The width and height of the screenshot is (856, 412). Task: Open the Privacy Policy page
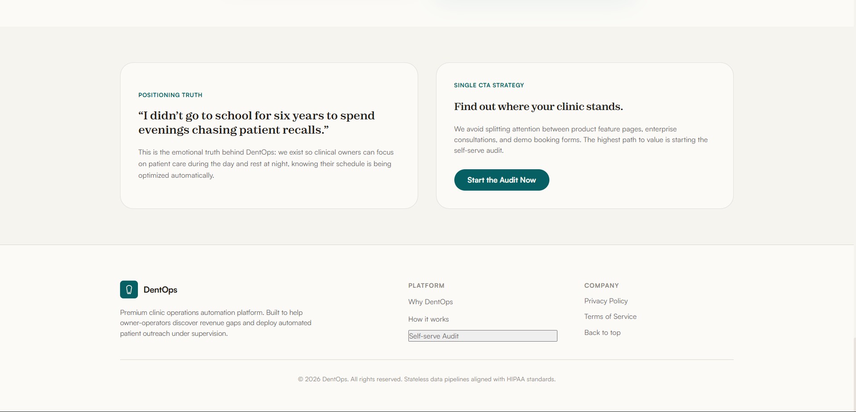pos(606,301)
